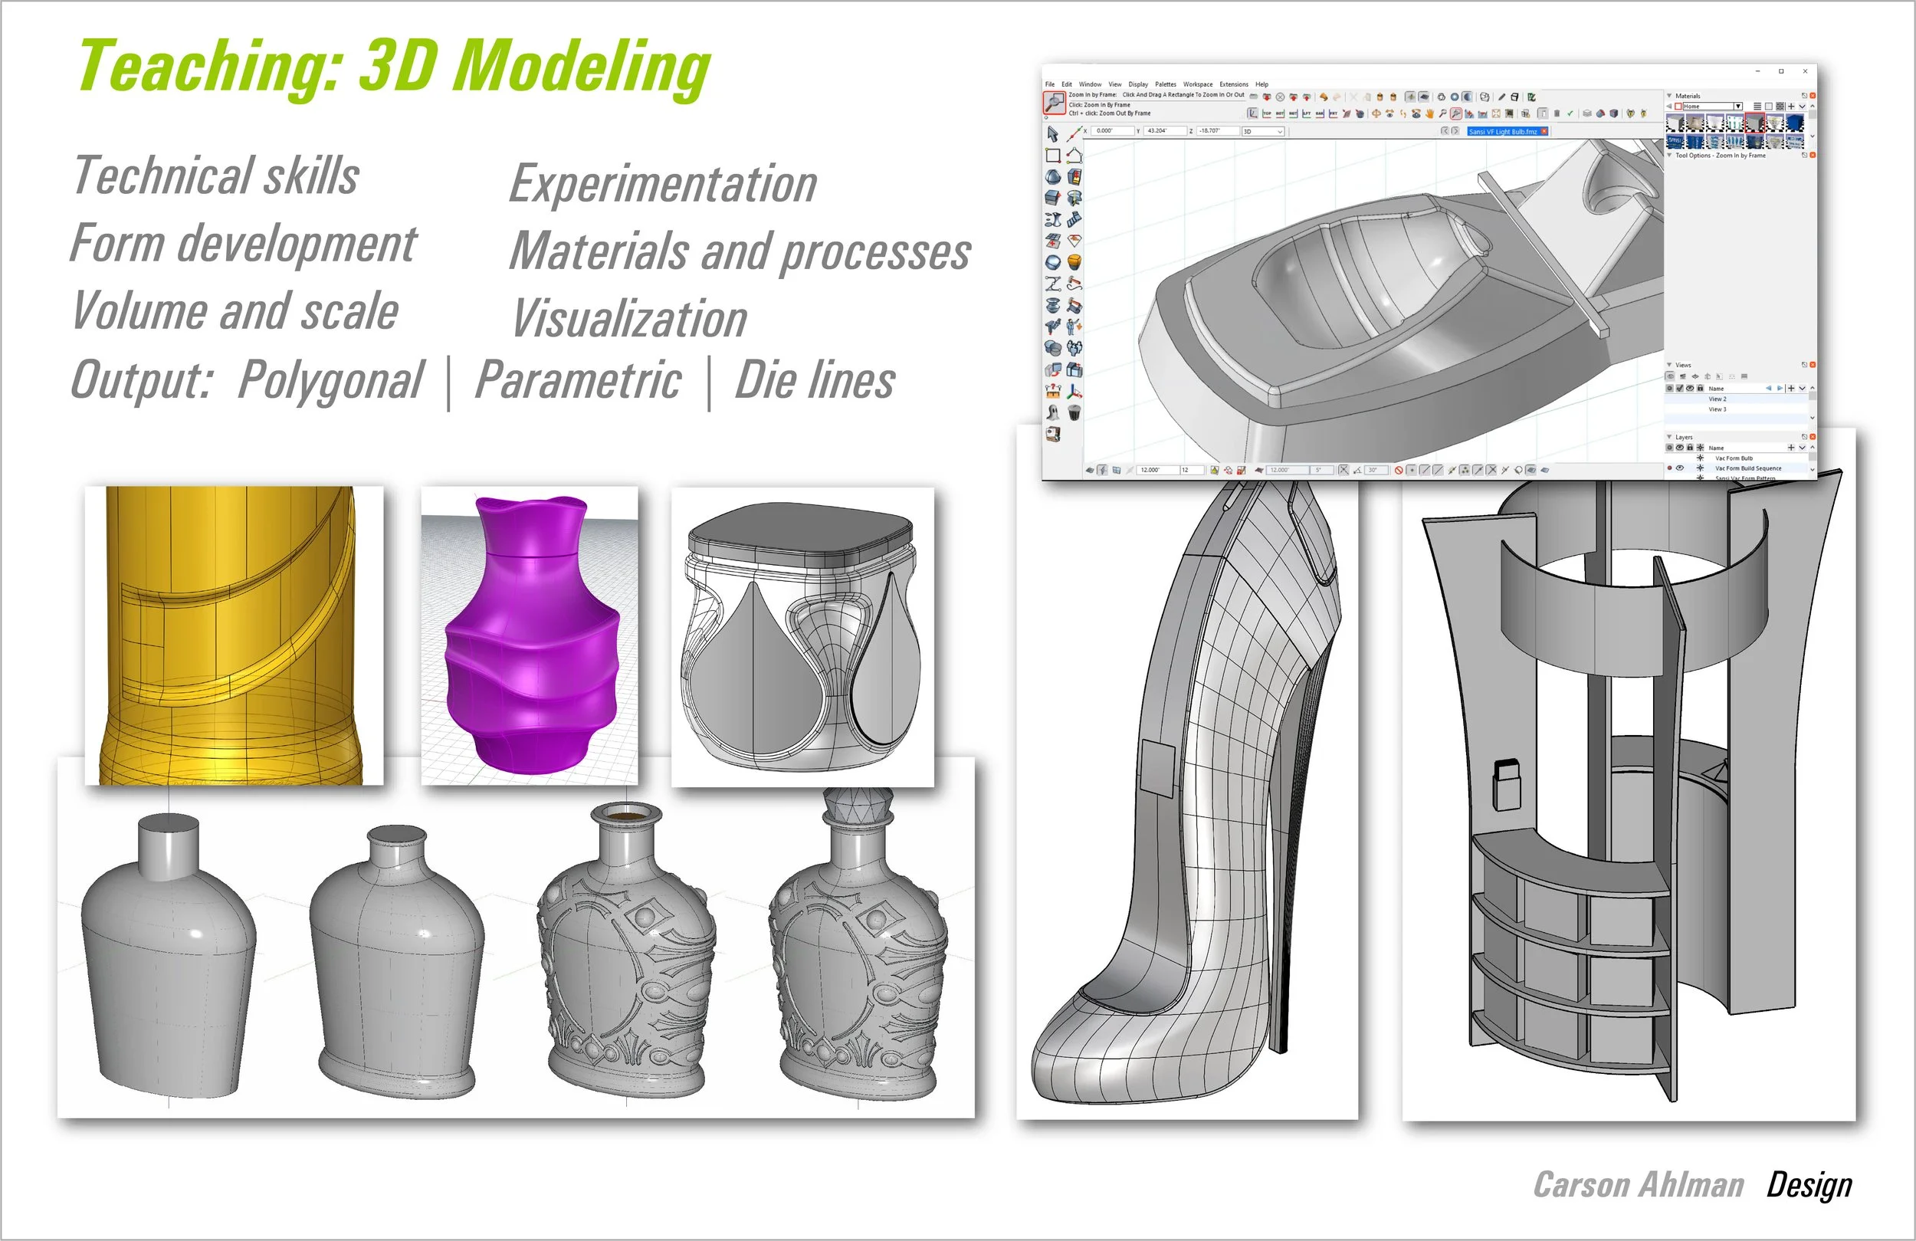Click the color swatch beside the Home dropdown
Image resolution: width=1916 pixels, height=1241 pixels.
pyautogui.click(x=1677, y=107)
